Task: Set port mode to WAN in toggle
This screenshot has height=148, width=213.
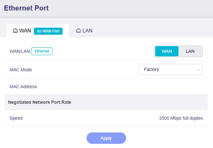Action: click(x=167, y=51)
